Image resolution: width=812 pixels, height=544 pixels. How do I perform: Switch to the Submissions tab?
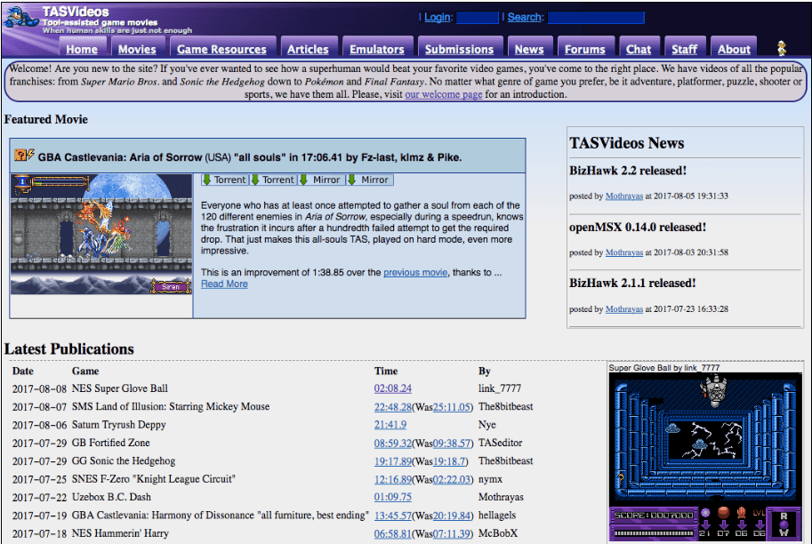tap(460, 48)
